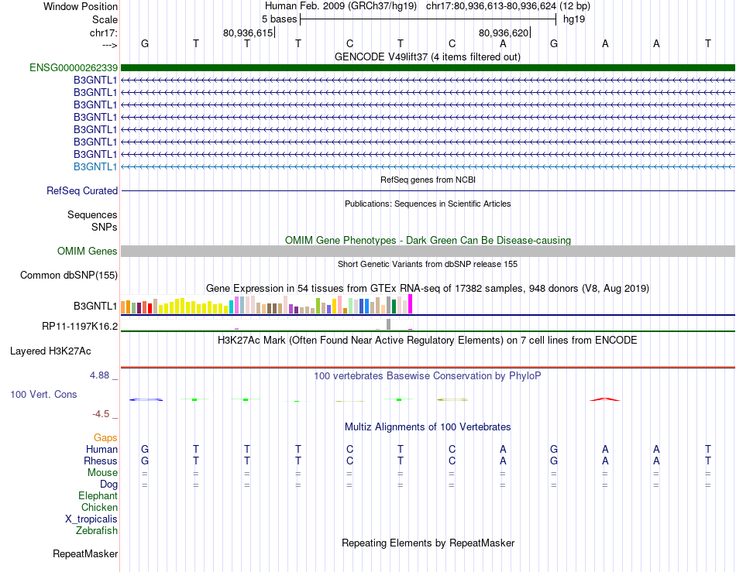This screenshot has height=572, width=736.
Task: Open the OMIM Genes label
Action: (x=87, y=251)
